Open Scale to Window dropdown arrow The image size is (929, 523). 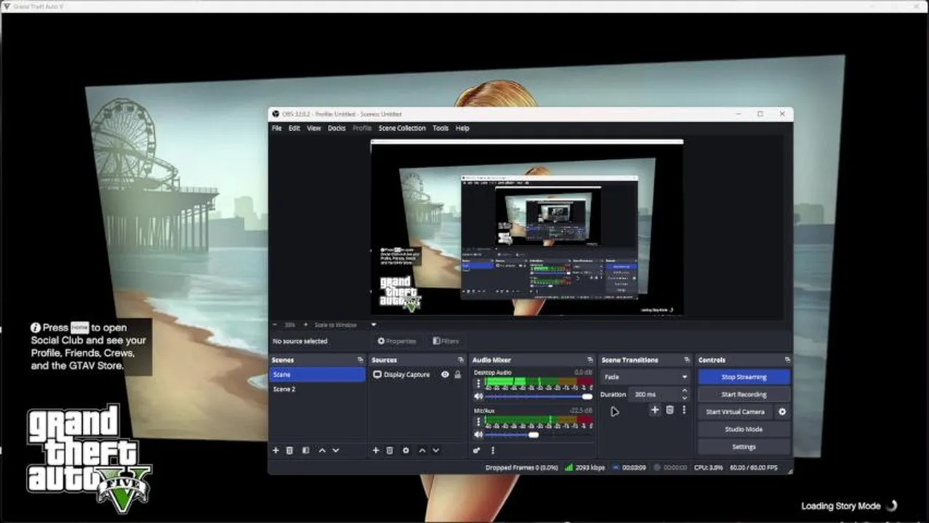click(x=374, y=325)
